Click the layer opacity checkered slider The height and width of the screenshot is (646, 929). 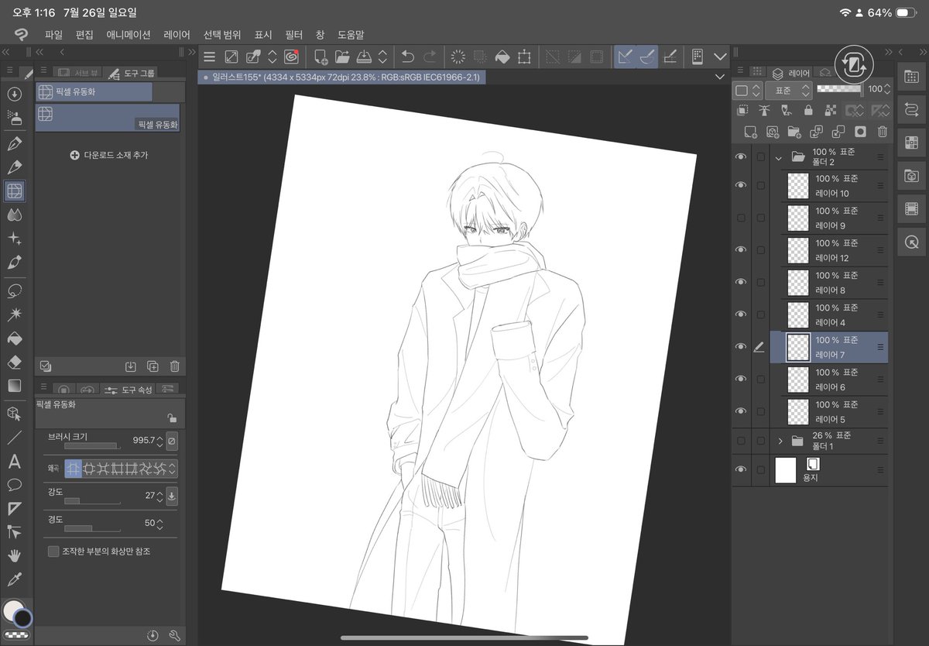(839, 89)
